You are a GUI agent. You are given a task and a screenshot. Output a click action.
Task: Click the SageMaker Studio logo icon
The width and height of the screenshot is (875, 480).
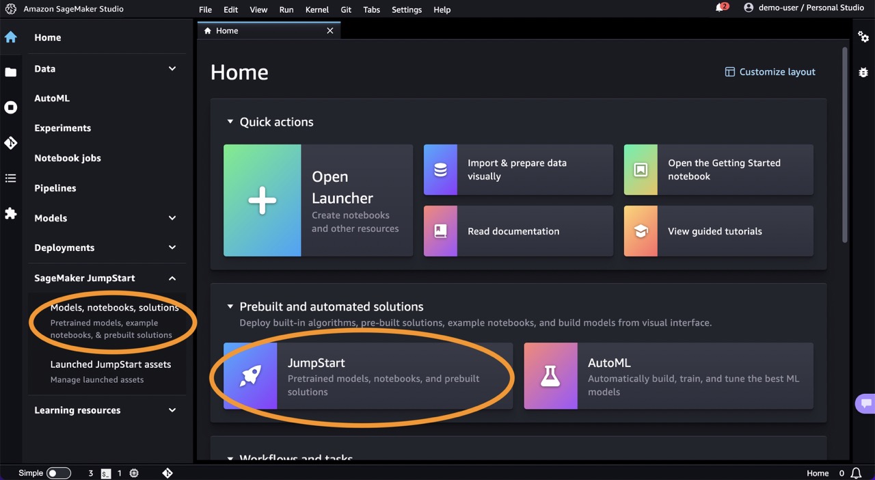[x=10, y=9]
